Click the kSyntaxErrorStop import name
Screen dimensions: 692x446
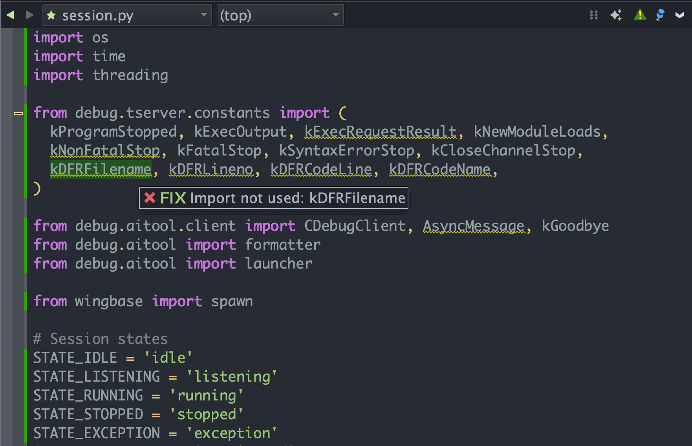tap(347, 150)
